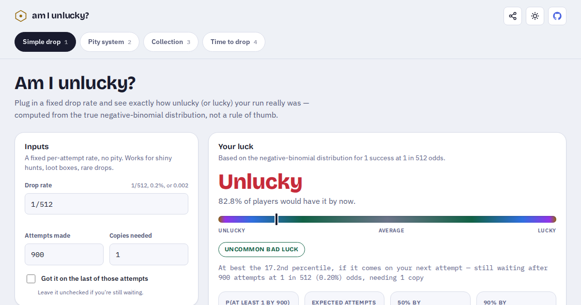Screen dimensions: 581x305
Task: Select the Collection tab
Action: 171,42
